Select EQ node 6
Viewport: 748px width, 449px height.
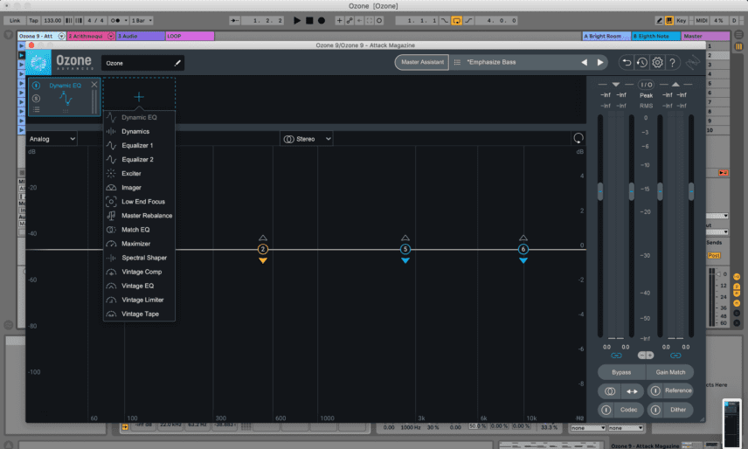(523, 249)
